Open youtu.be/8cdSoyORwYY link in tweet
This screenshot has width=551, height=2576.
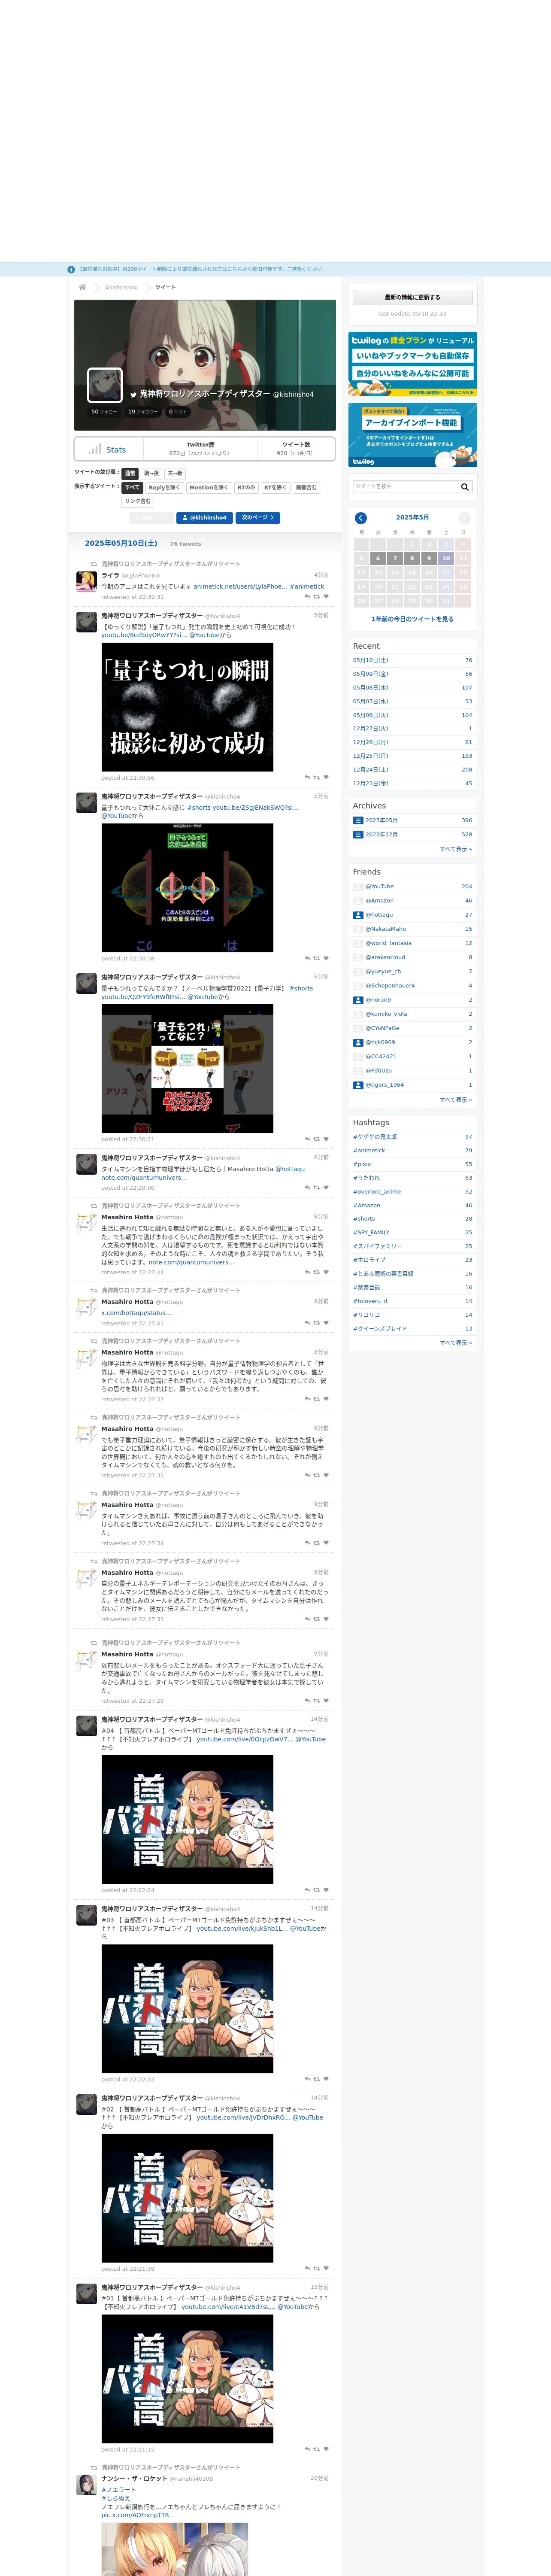point(144,635)
